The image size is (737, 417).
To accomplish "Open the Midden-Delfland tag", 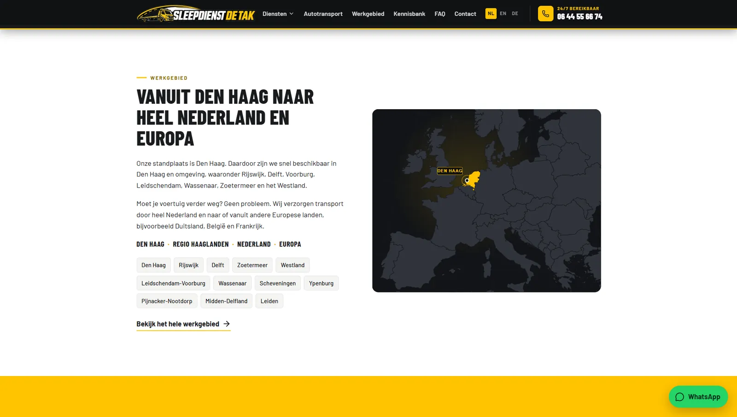I will click(x=226, y=301).
